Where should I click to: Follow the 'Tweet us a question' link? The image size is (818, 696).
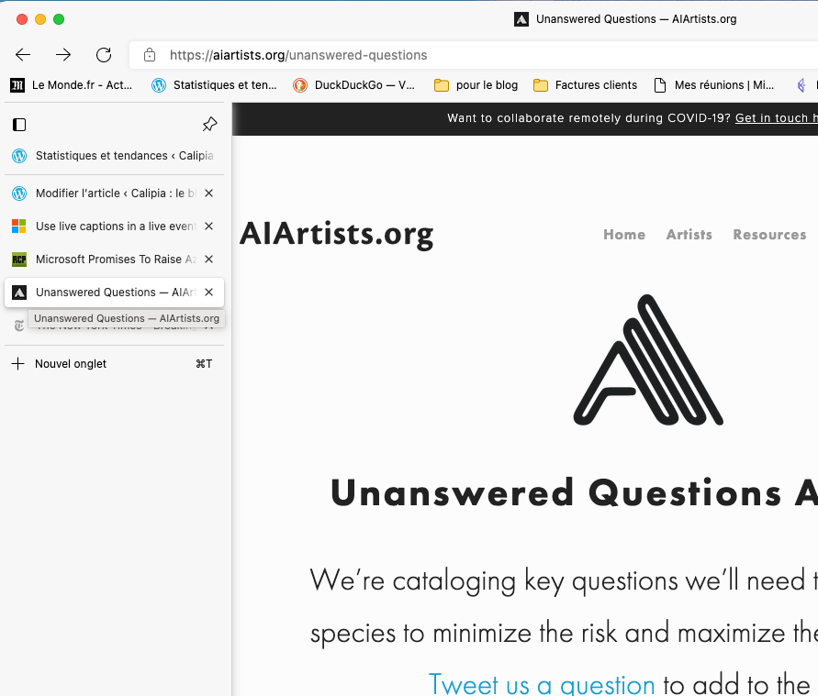pyautogui.click(x=542, y=684)
